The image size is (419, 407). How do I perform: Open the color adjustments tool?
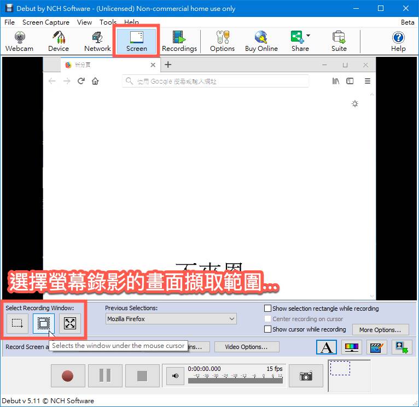coord(351,347)
